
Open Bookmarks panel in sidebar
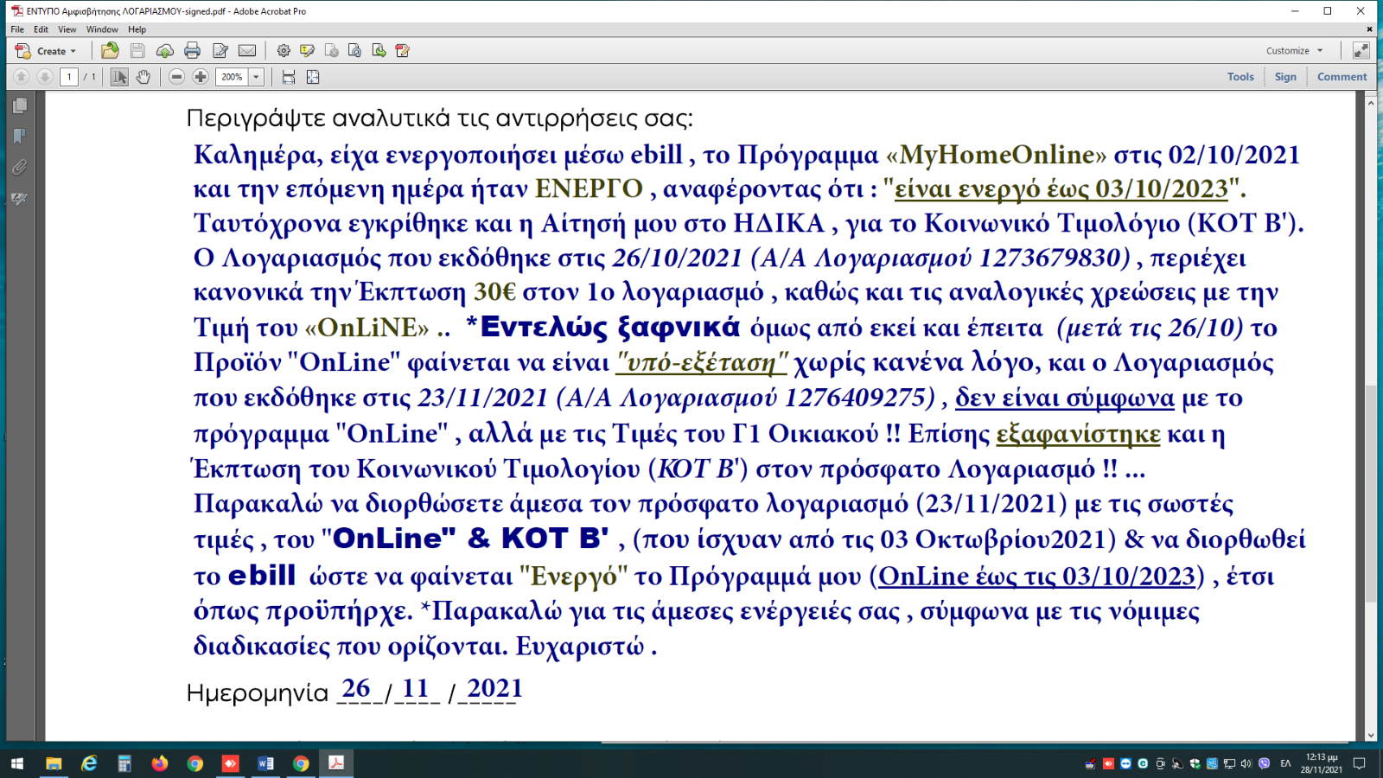20,137
